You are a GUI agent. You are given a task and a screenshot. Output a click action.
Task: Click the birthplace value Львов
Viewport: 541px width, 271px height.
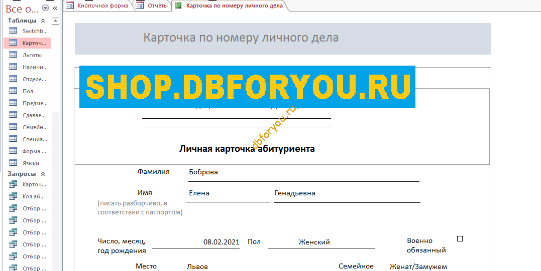197,267
